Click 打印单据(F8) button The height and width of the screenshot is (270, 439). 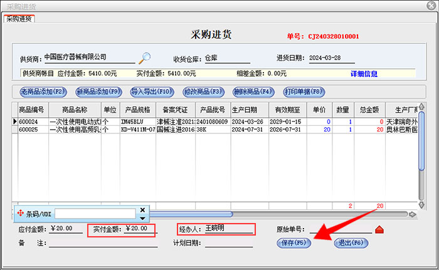(x=304, y=91)
